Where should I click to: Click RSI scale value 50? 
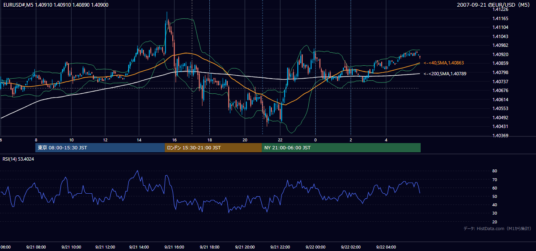[x=495, y=196]
